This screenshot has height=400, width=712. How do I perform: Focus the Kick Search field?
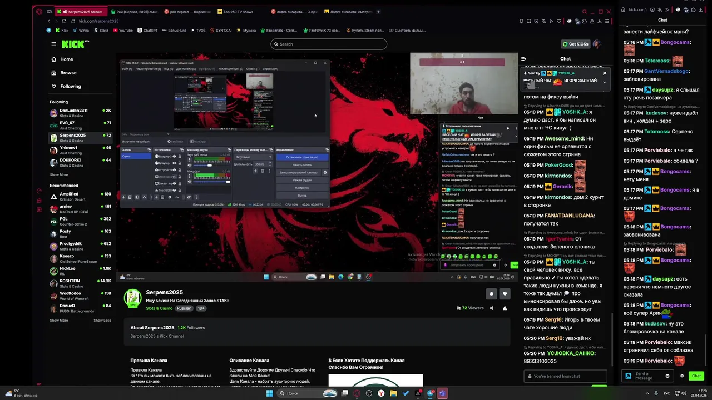tap(329, 44)
